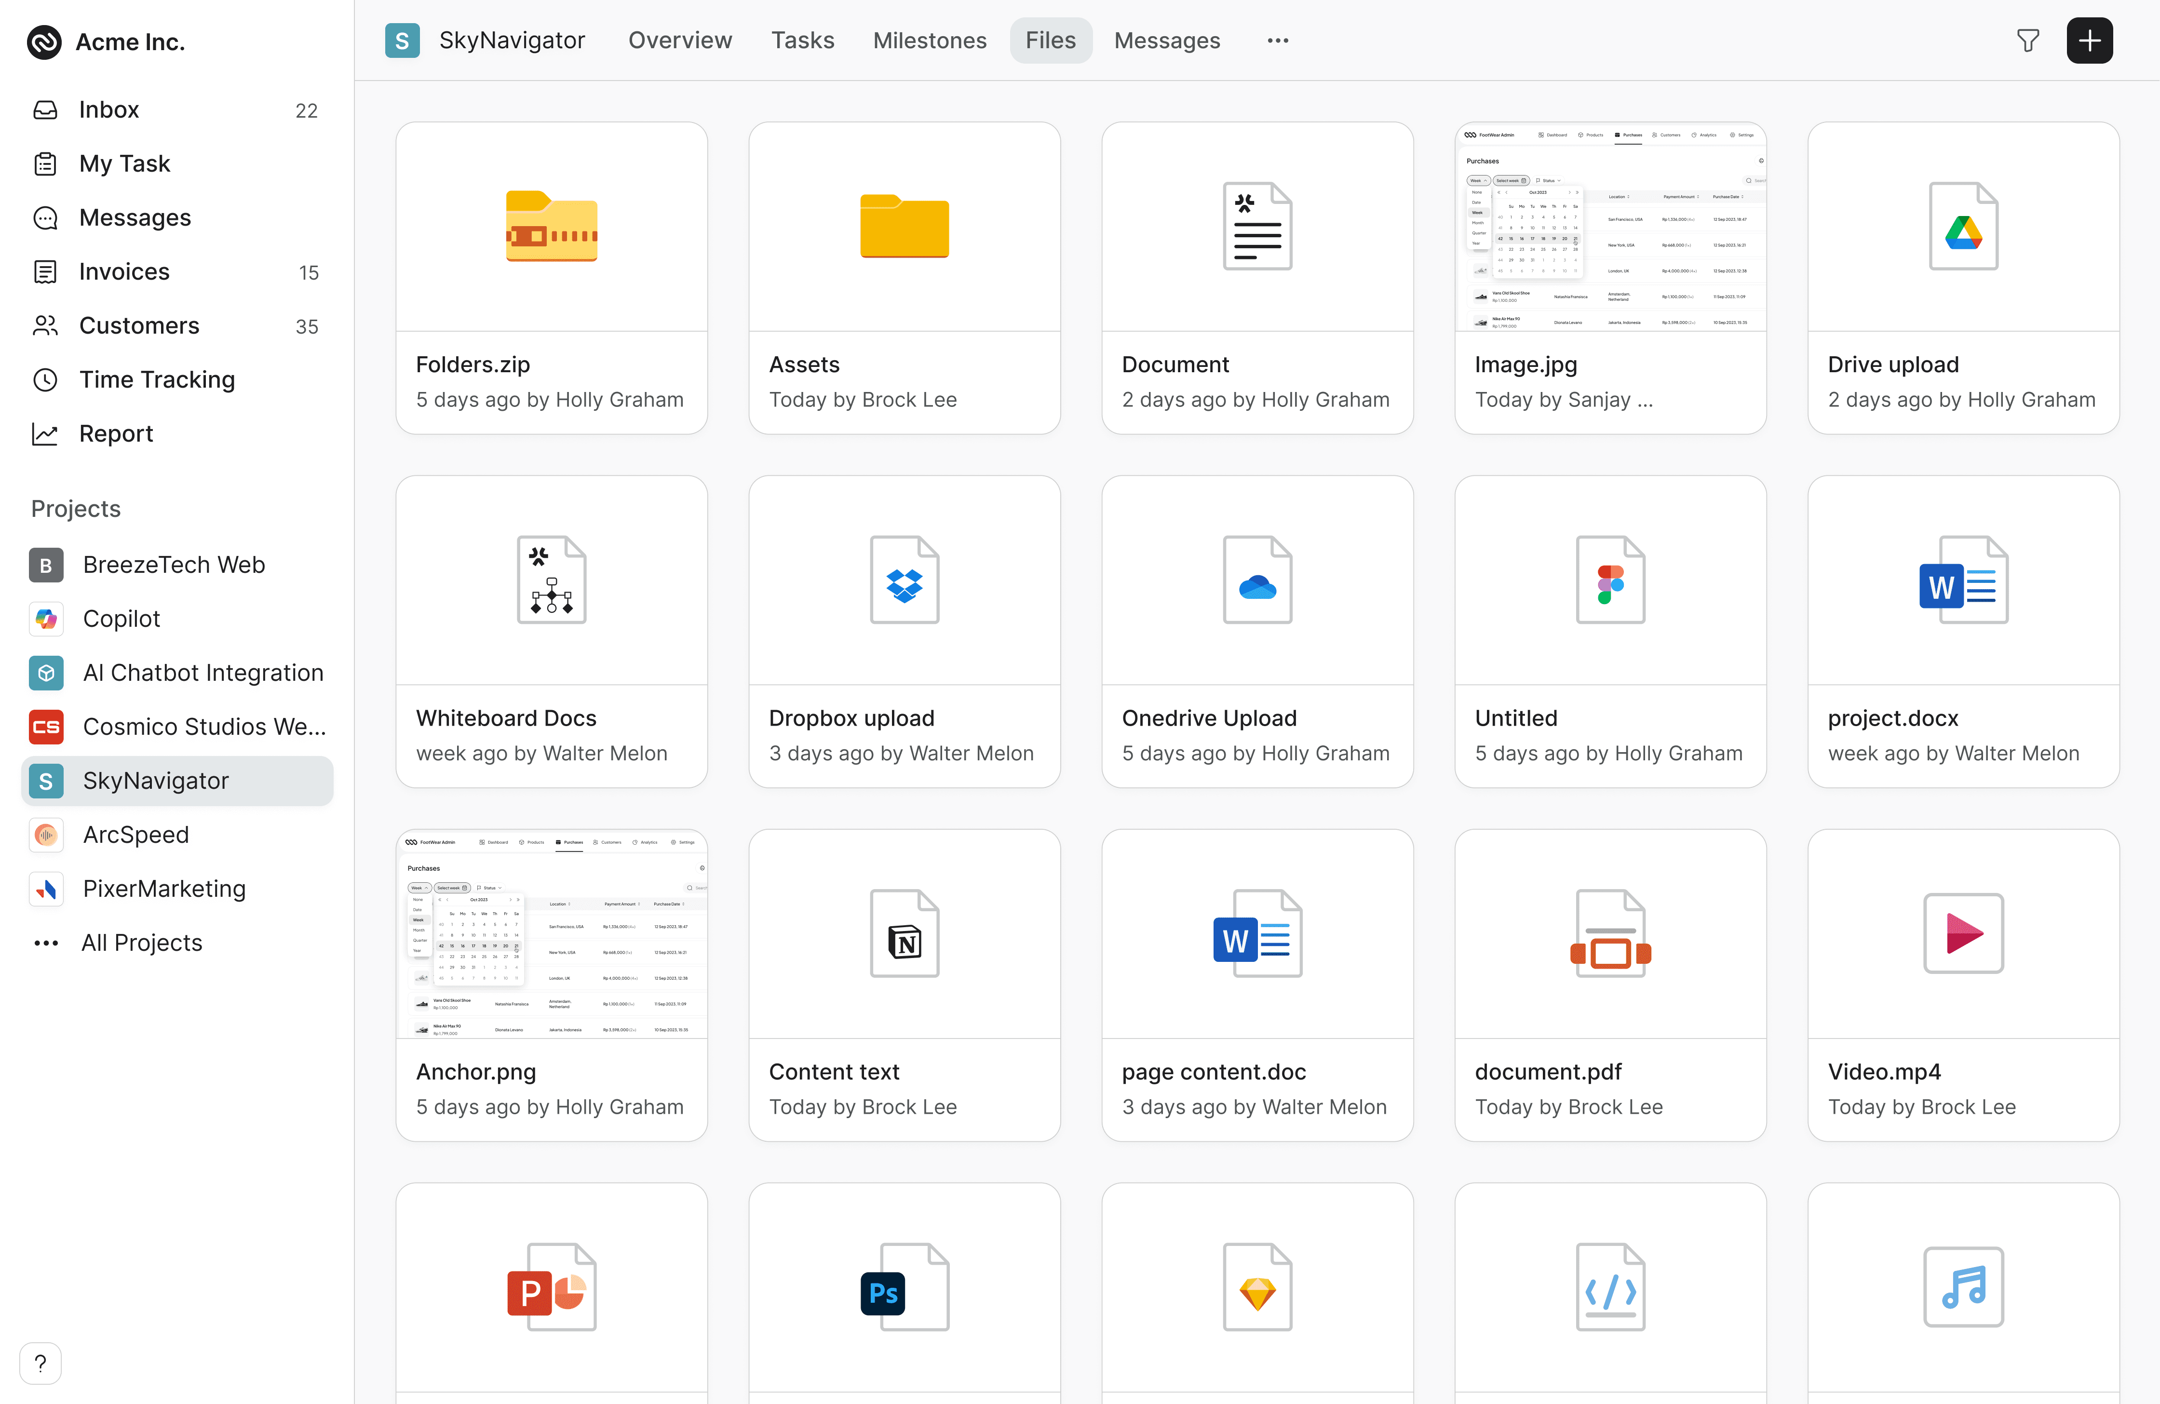Click the filter funnel icon

click(x=2027, y=41)
